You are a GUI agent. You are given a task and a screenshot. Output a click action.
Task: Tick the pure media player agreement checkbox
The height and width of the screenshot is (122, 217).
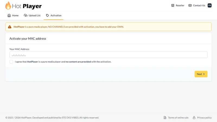click(11, 62)
